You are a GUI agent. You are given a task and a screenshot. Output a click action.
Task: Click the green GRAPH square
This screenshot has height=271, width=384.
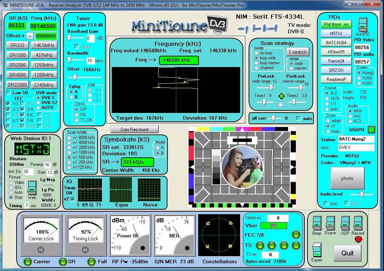(x=372, y=130)
